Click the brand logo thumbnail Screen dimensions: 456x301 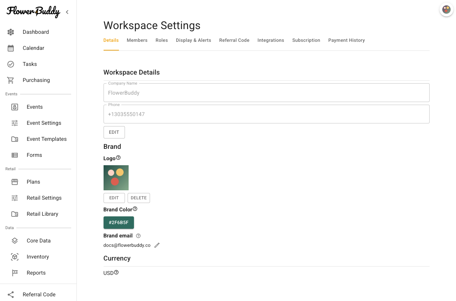[116, 178]
